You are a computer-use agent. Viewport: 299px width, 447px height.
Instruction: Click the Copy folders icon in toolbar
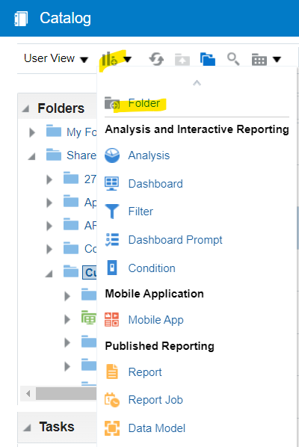pyautogui.click(x=208, y=59)
